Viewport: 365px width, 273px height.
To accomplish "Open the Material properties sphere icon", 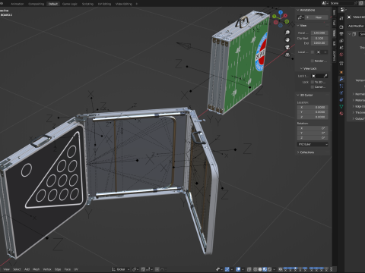I will [341, 114].
